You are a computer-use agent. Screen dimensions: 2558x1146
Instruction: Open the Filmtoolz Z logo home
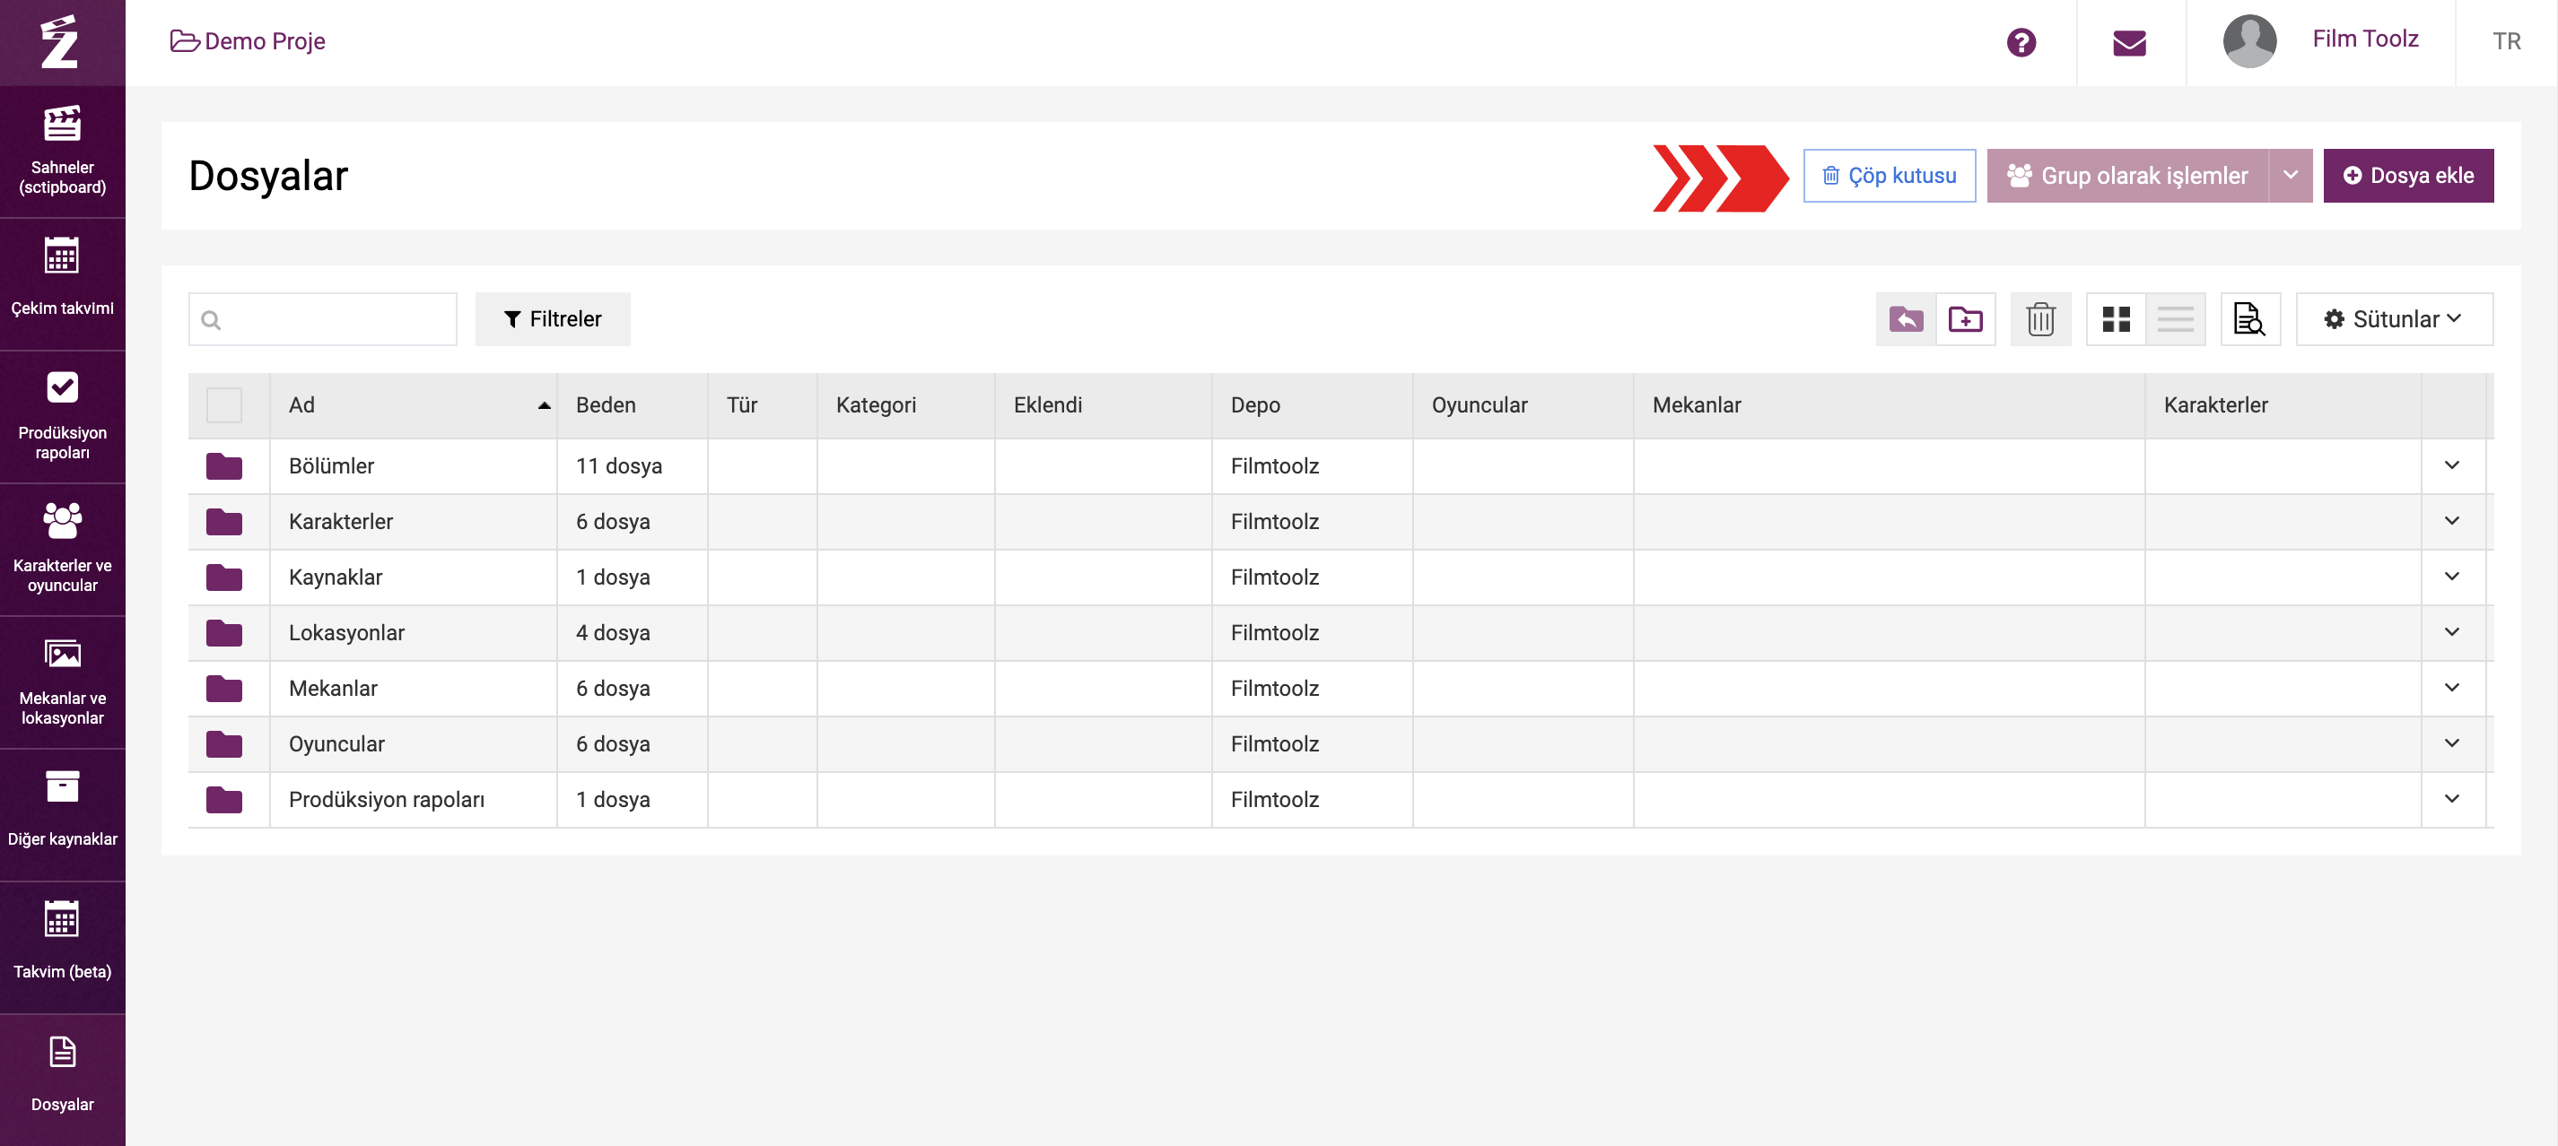tap(59, 41)
